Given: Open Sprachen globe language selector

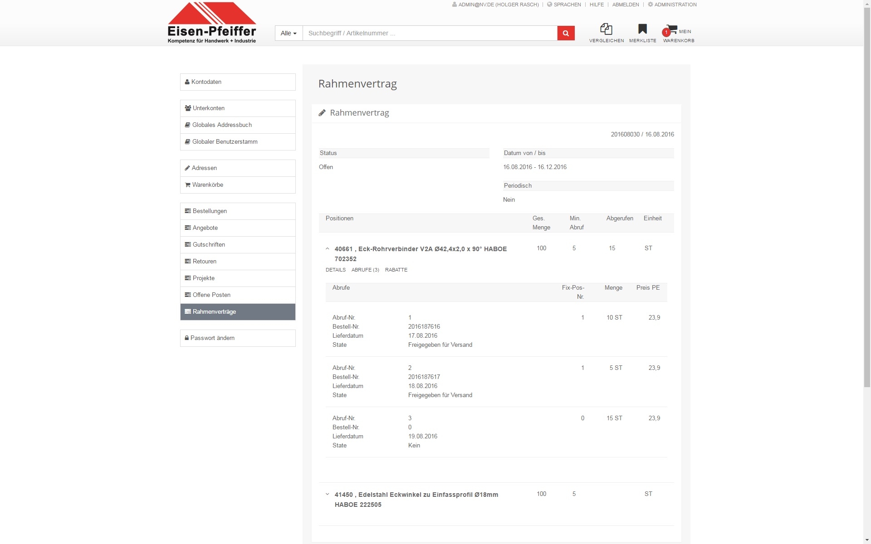Looking at the screenshot, I should coord(549,5).
